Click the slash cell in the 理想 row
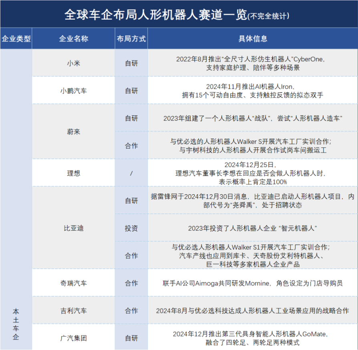Viewport: 358px width, 350px height. click(x=131, y=173)
